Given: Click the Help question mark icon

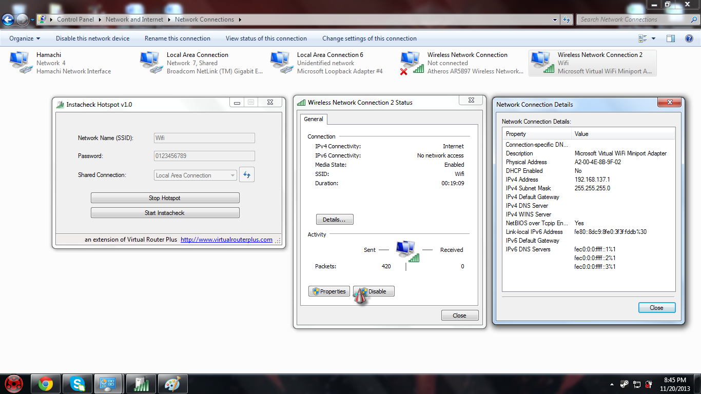Looking at the screenshot, I should click(689, 38).
